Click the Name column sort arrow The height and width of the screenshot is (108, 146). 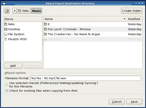pos(124,19)
